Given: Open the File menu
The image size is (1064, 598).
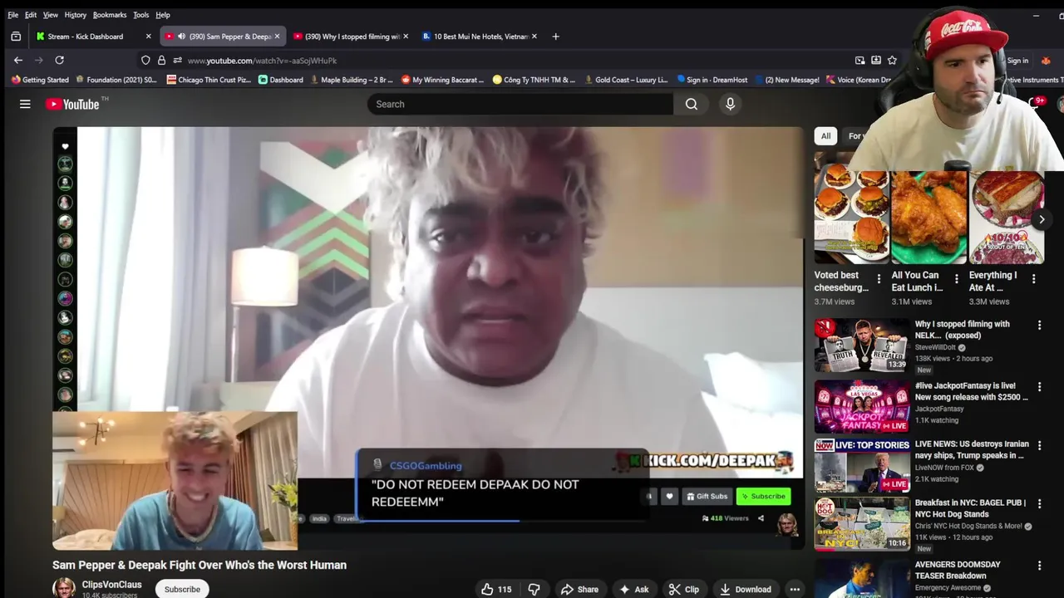Looking at the screenshot, I should click(x=13, y=15).
